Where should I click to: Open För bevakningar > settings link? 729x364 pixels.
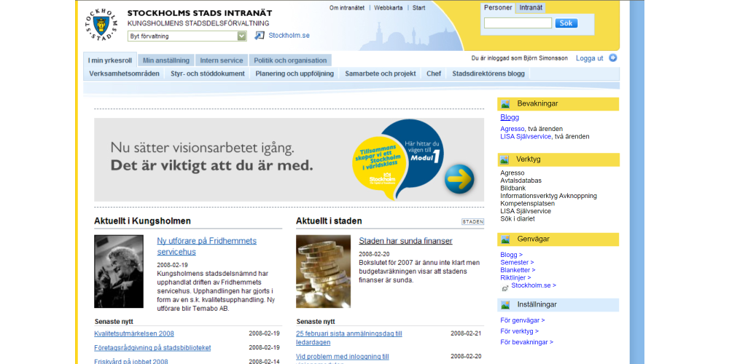pos(527,342)
